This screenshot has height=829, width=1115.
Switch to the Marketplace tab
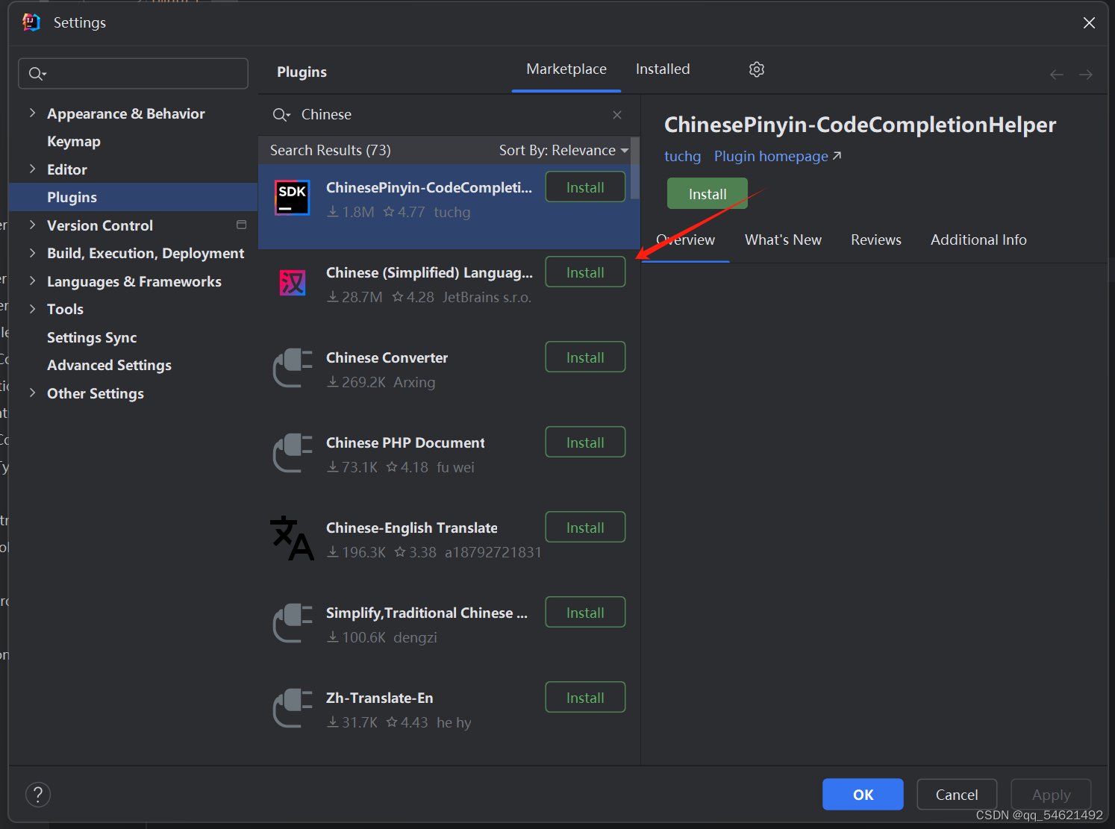[x=566, y=69]
